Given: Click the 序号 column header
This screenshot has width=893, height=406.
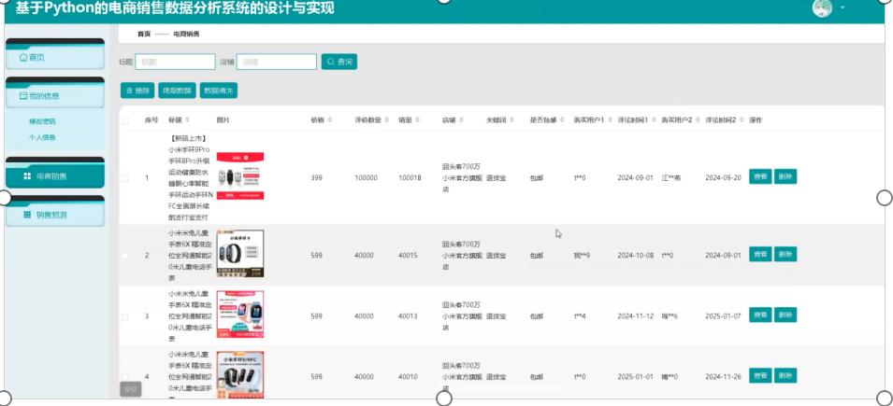Looking at the screenshot, I should [151, 120].
